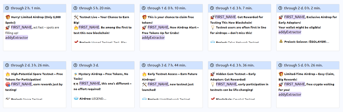Select the addyExtractor tag in the "Limited-Time Airdrop" card
This screenshot has height=112, width=343.
pos(290,94)
